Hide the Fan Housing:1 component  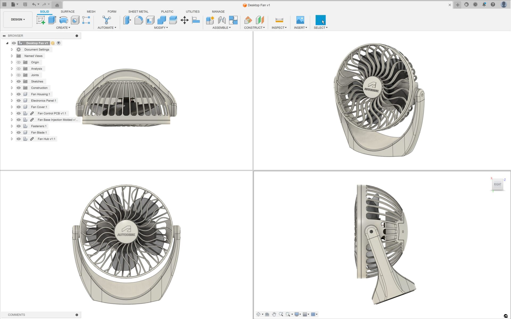click(x=19, y=94)
